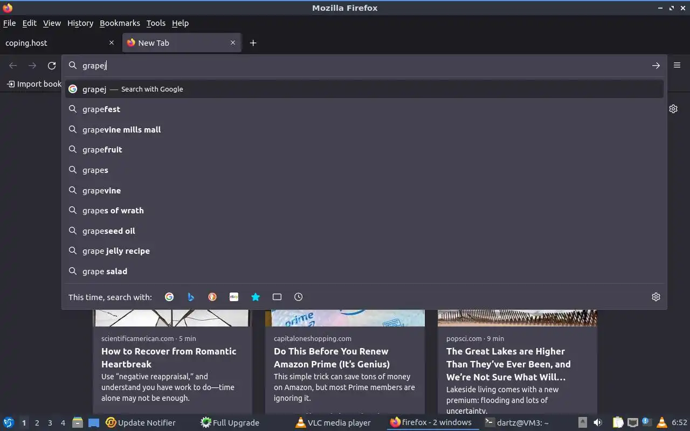Image resolution: width=690 pixels, height=431 pixels.
Task: Switch to dartz@VM3 terminal taskbar window
Action: click(x=517, y=423)
